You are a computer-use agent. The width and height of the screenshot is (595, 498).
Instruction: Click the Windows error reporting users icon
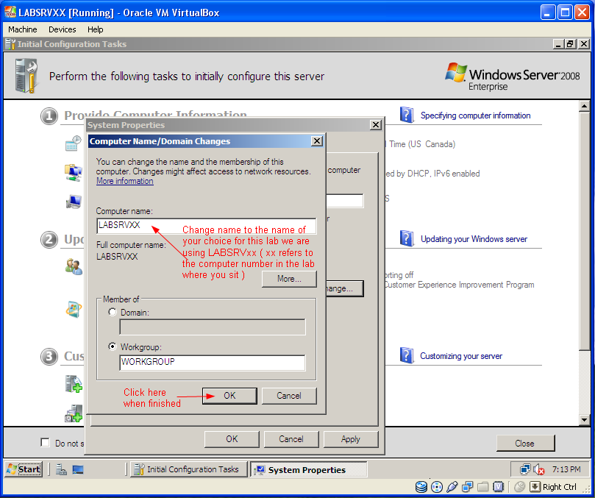(x=74, y=266)
